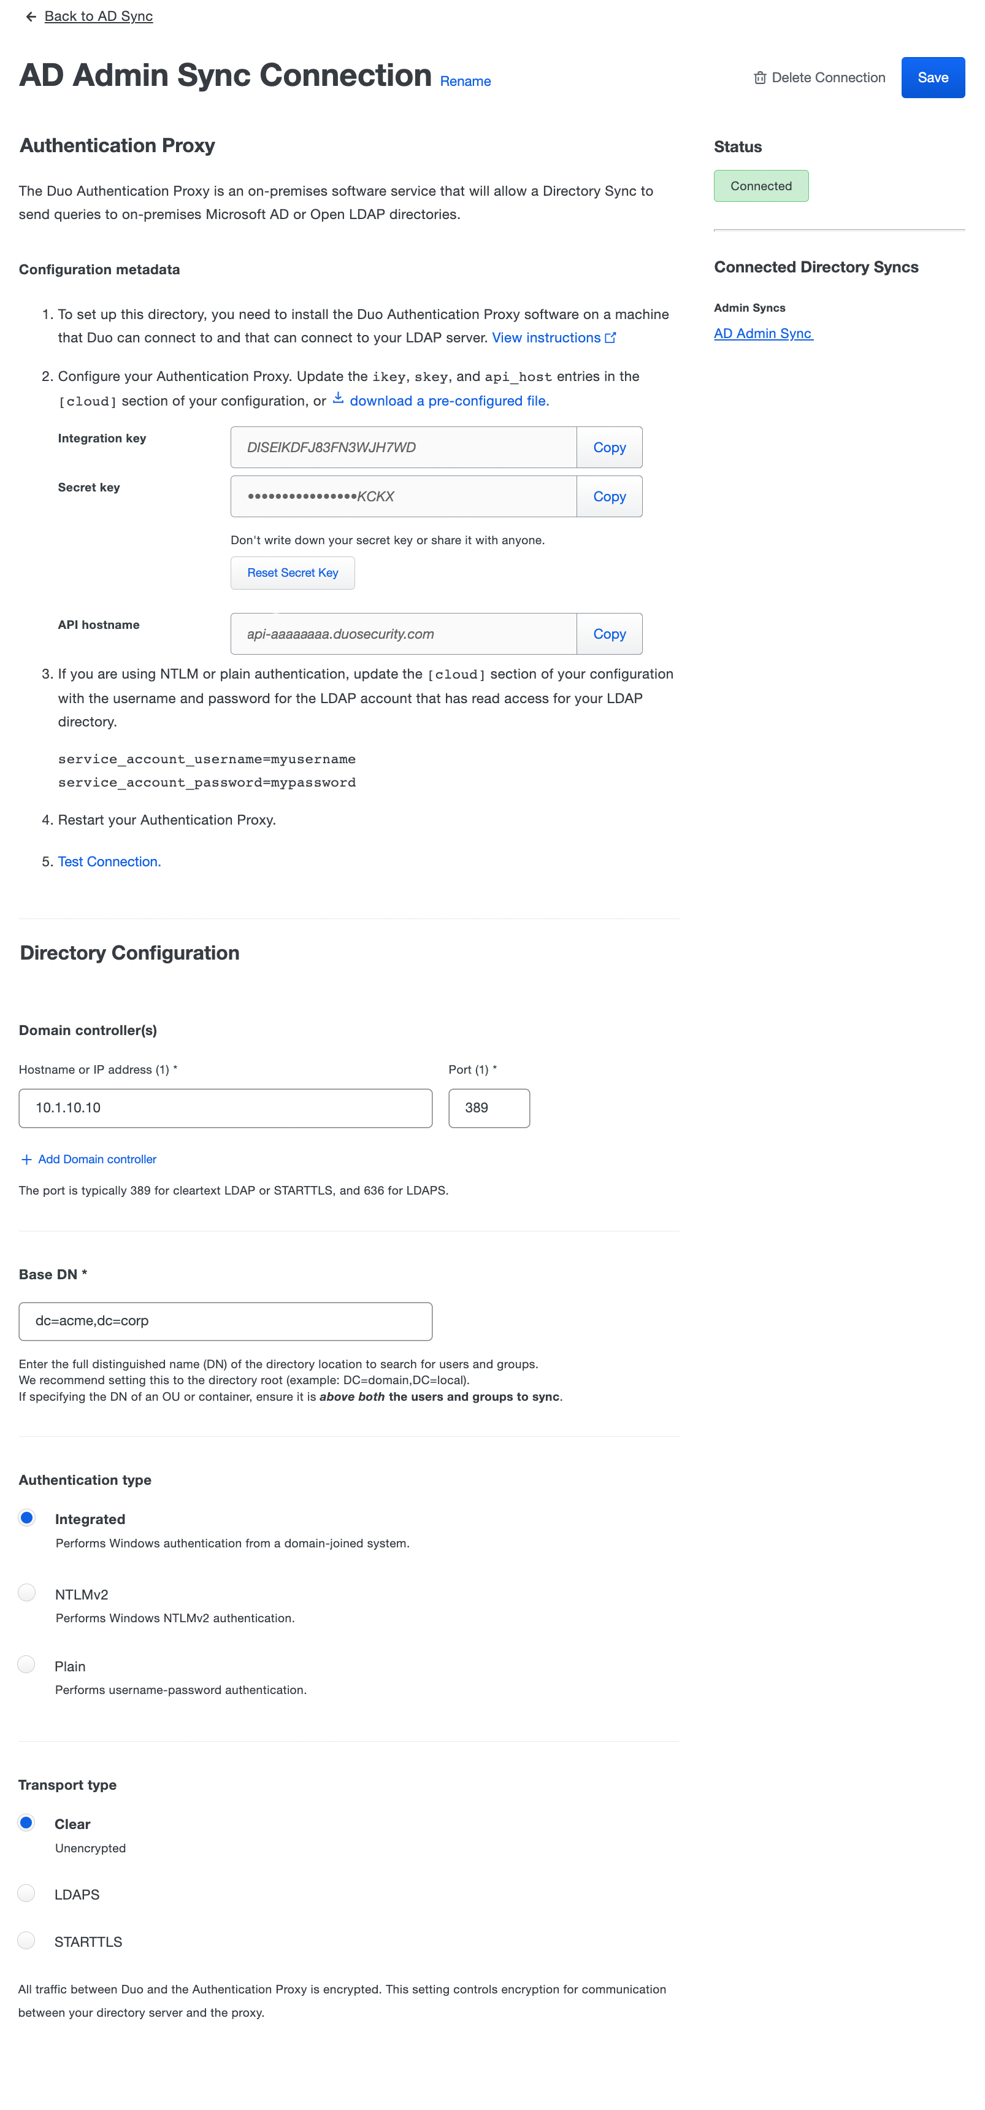
Task: Click the Port input showing 389
Action: point(489,1107)
